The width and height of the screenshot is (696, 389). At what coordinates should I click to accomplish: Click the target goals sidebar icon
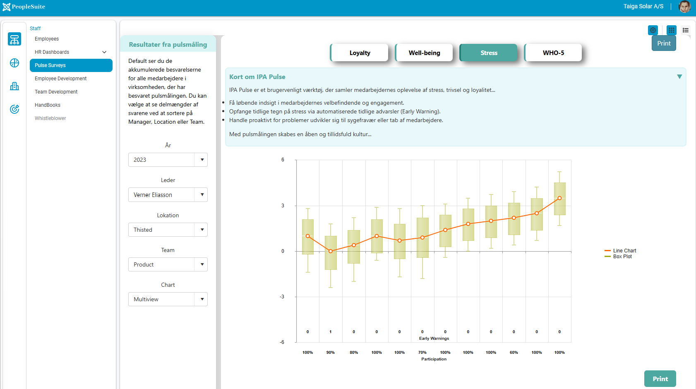click(14, 109)
